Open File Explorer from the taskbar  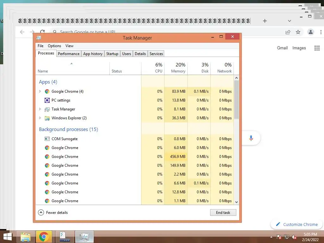point(26,237)
